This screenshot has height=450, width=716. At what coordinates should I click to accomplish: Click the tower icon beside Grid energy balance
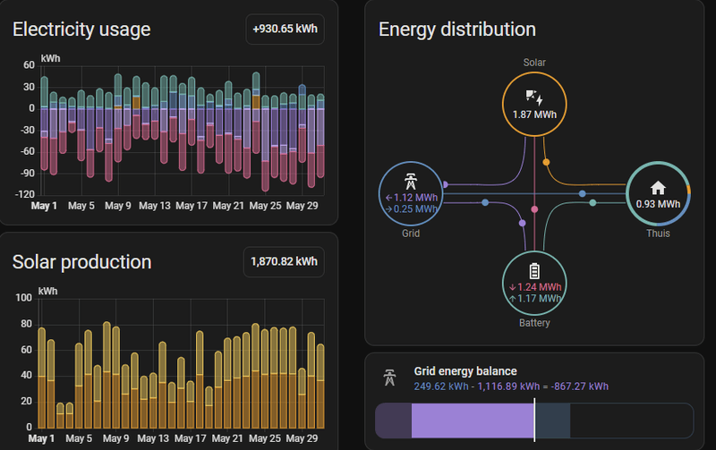[x=389, y=378]
